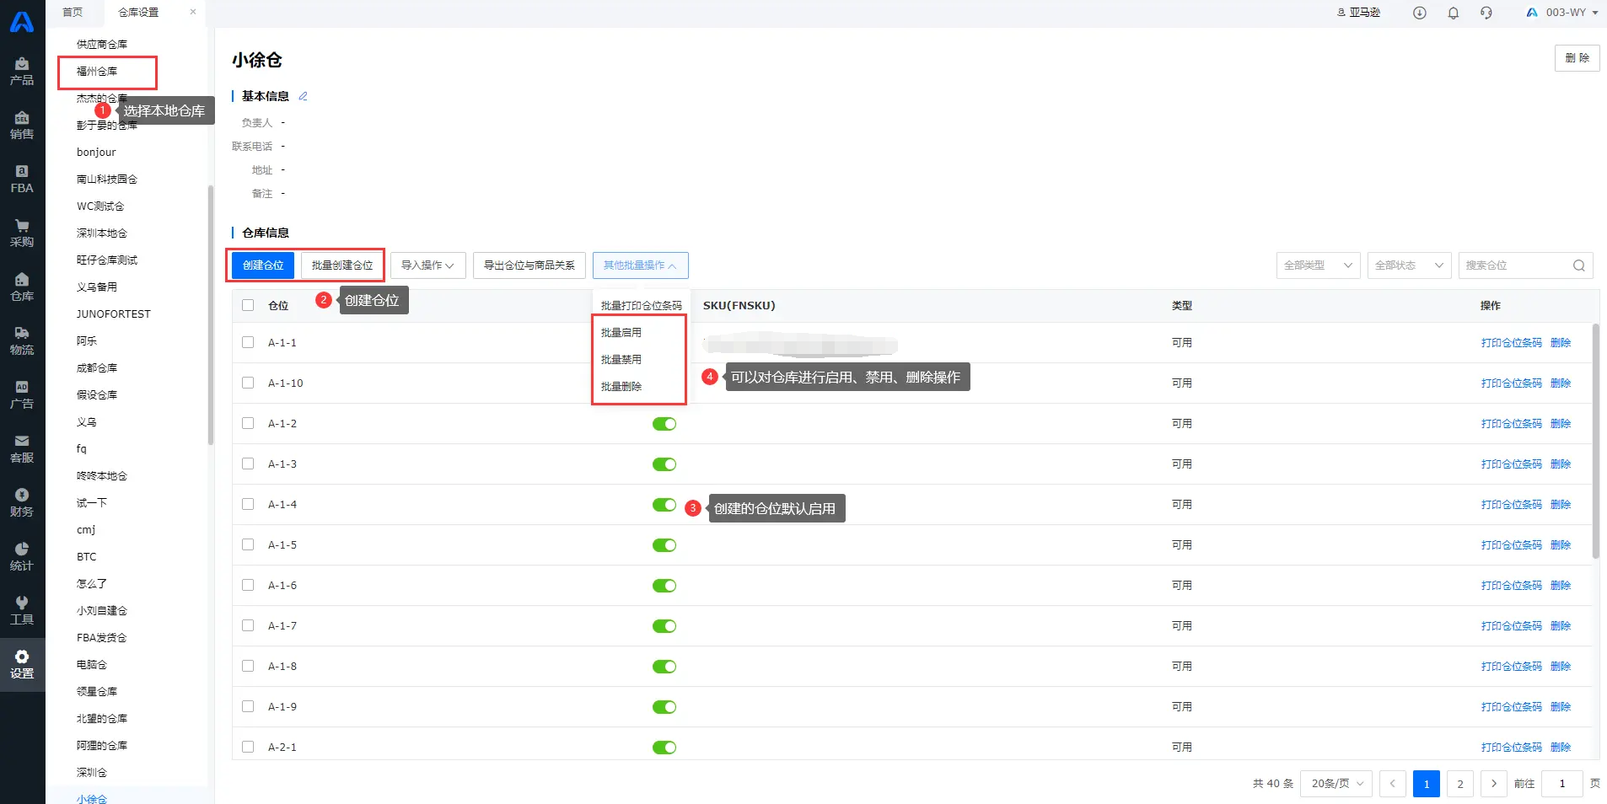The height and width of the screenshot is (804, 1607).
Task: Select 批量启用 from the menu
Action: pyautogui.click(x=621, y=332)
